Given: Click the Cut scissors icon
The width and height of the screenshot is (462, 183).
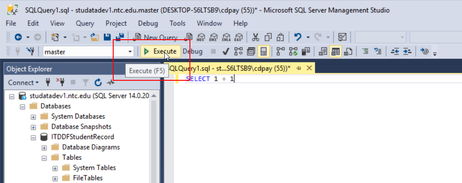Looking at the screenshot, I should click(256, 37).
